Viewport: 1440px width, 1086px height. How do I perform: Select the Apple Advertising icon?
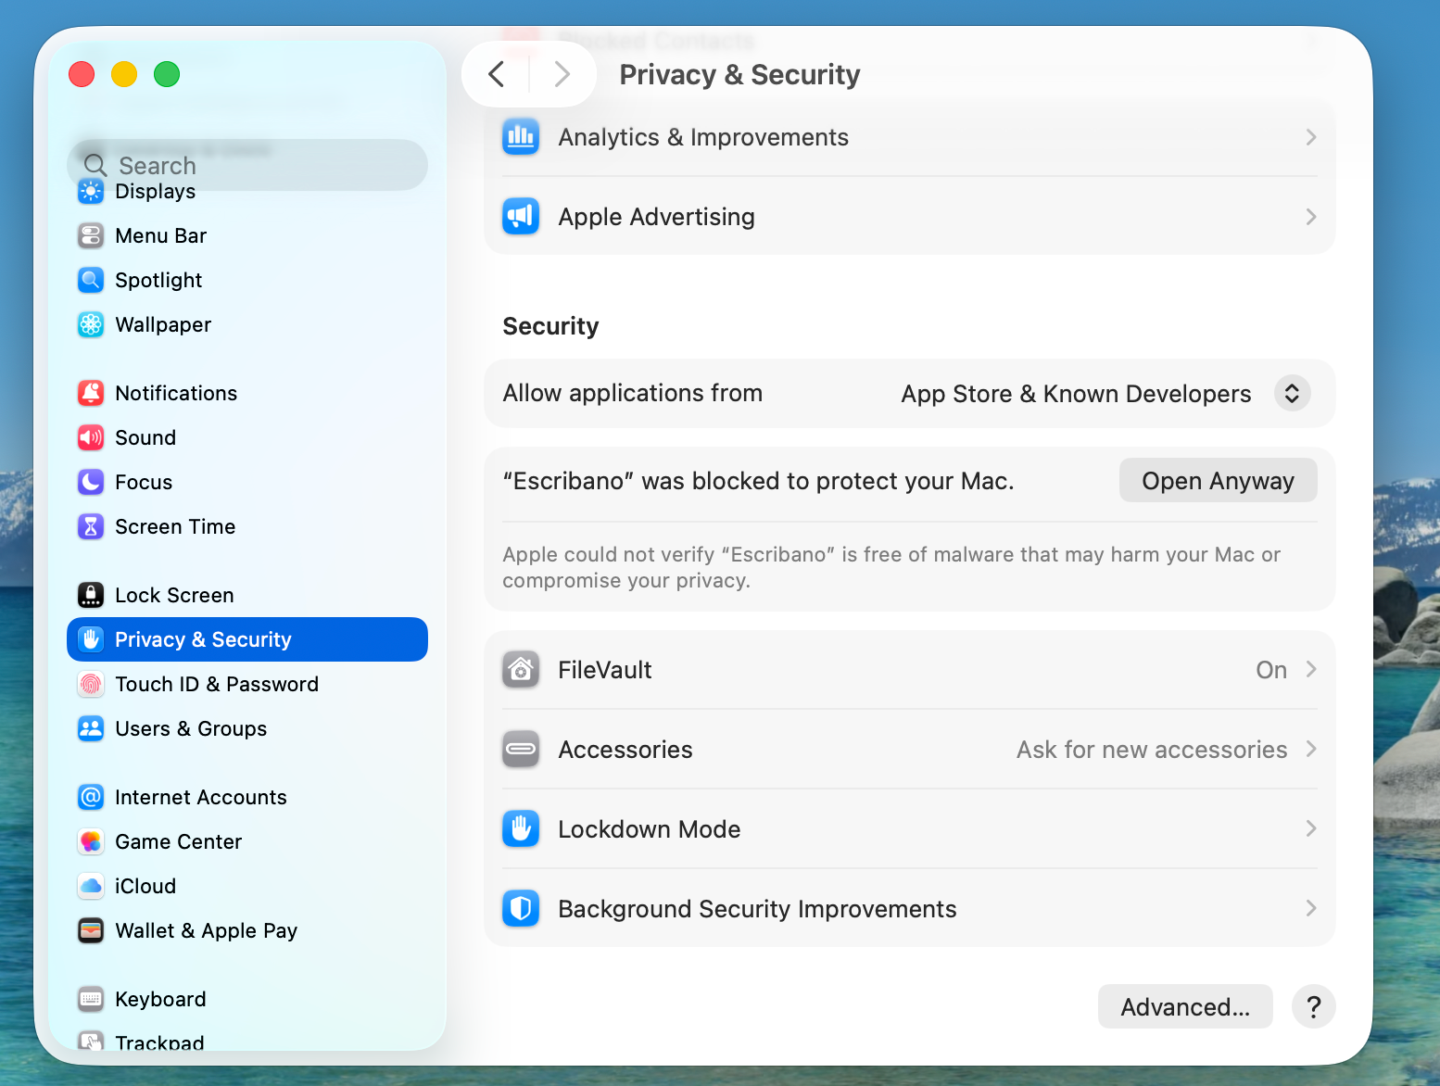pos(521,216)
